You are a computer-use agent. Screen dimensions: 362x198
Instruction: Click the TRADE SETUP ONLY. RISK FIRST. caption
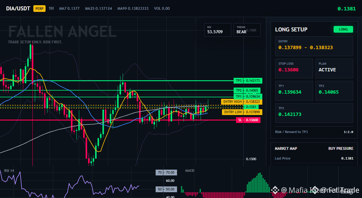click(x=35, y=42)
